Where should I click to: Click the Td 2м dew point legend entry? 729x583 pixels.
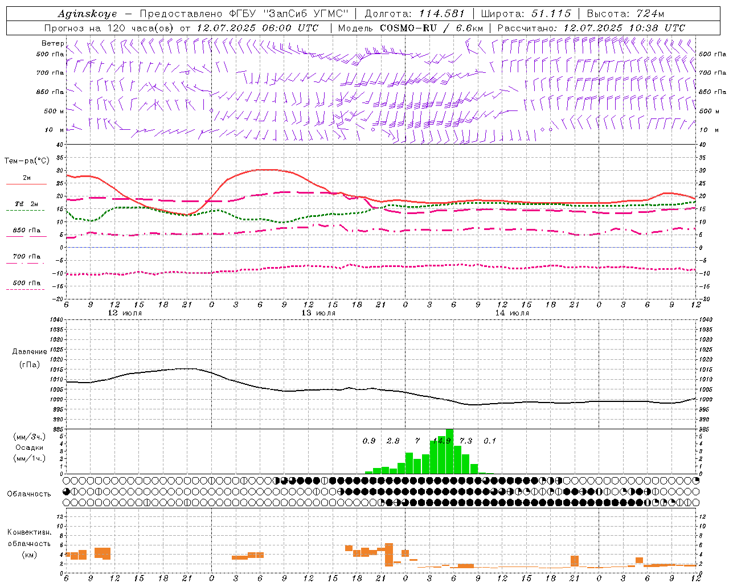[26, 204]
